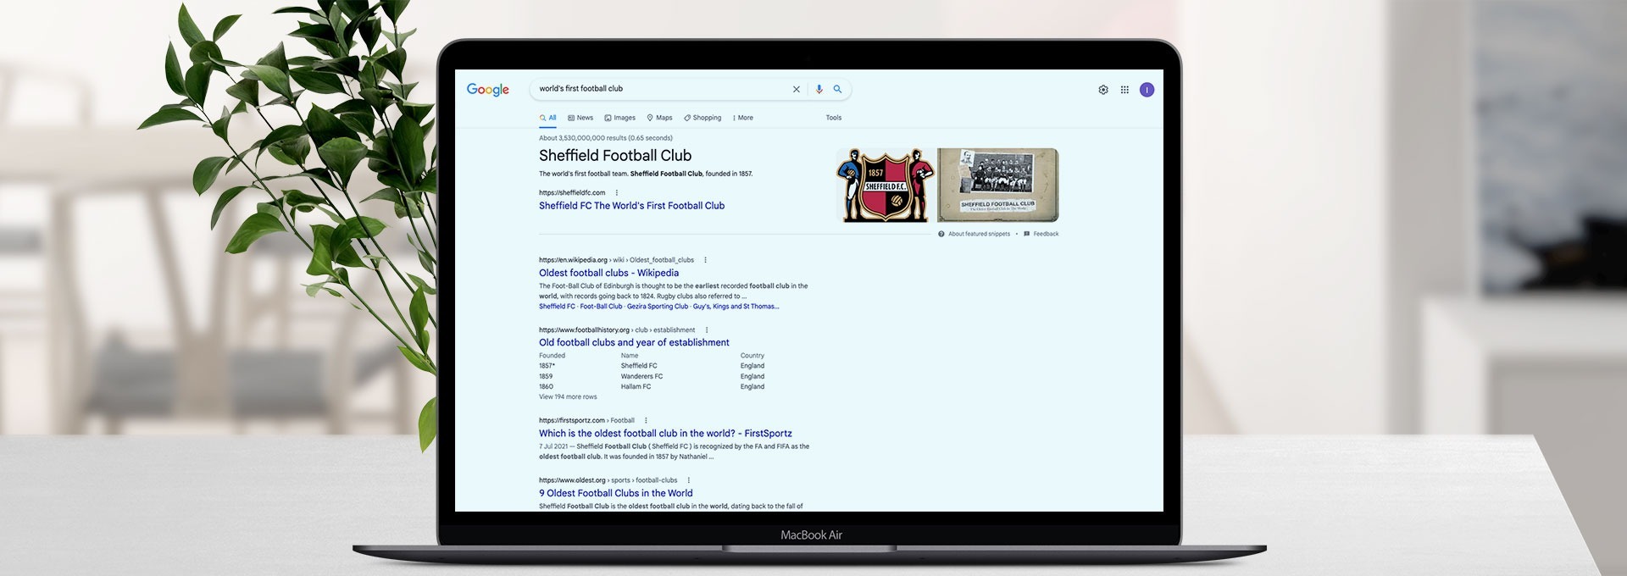The image size is (1627, 576).
Task: Open Old football clubs and year of establishment
Action: click(x=634, y=342)
